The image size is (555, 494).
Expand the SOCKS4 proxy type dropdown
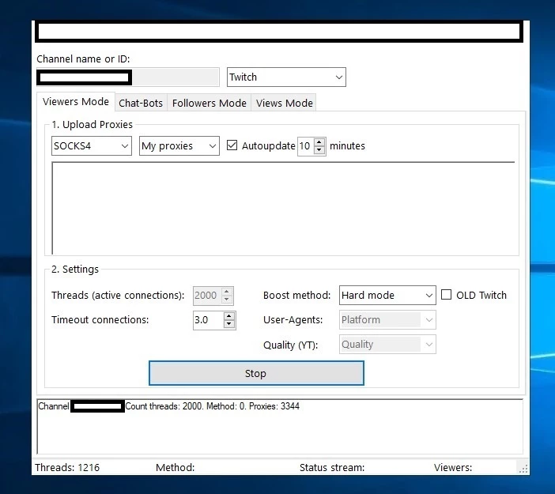click(92, 146)
